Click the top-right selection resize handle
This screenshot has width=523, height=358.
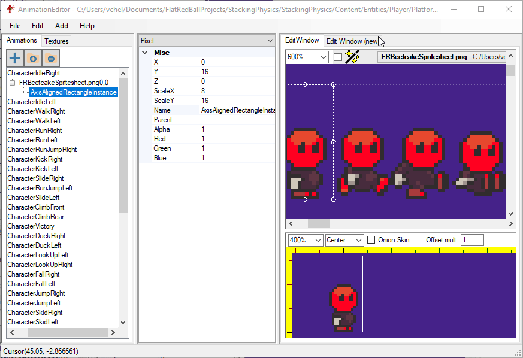point(334,84)
